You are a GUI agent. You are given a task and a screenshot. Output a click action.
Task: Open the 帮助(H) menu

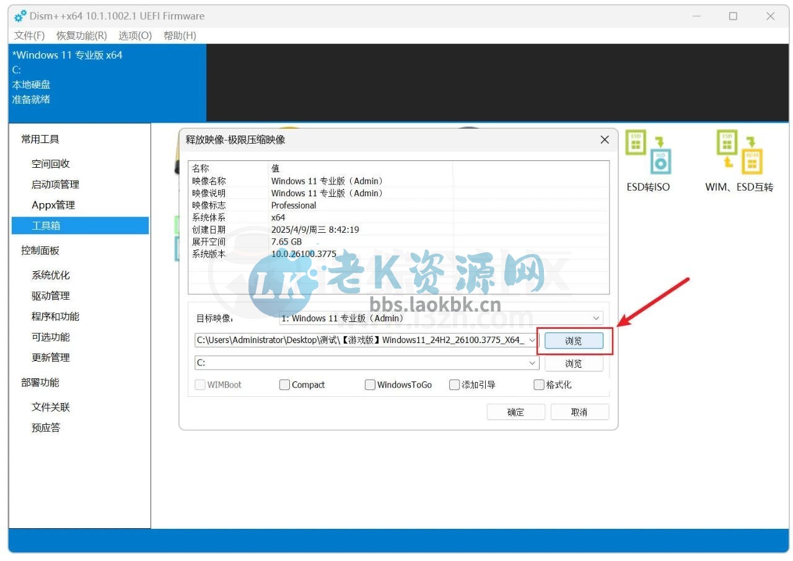pos(180,35)
